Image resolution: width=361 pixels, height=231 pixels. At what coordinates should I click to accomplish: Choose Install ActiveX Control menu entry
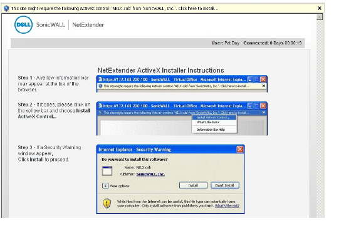(x=214, y=118)
